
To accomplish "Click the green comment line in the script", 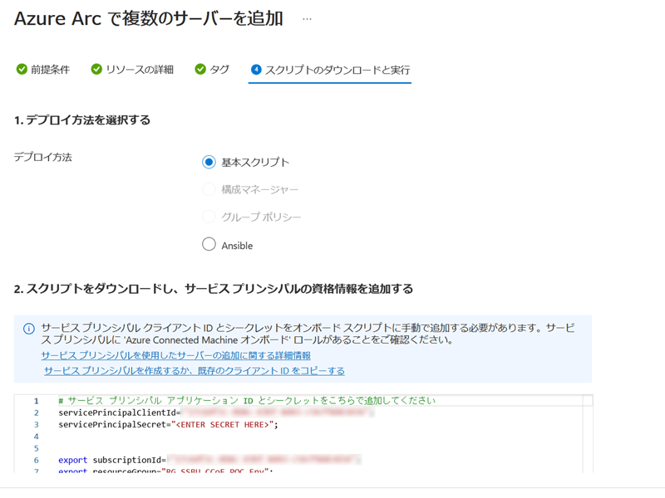I will pyautogui.click(x=247, y=401).
